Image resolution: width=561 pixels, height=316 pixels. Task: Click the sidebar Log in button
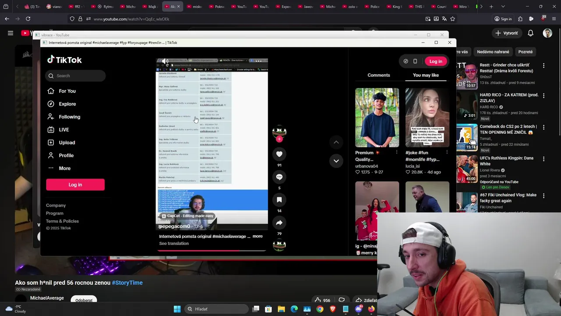[75, 185]
